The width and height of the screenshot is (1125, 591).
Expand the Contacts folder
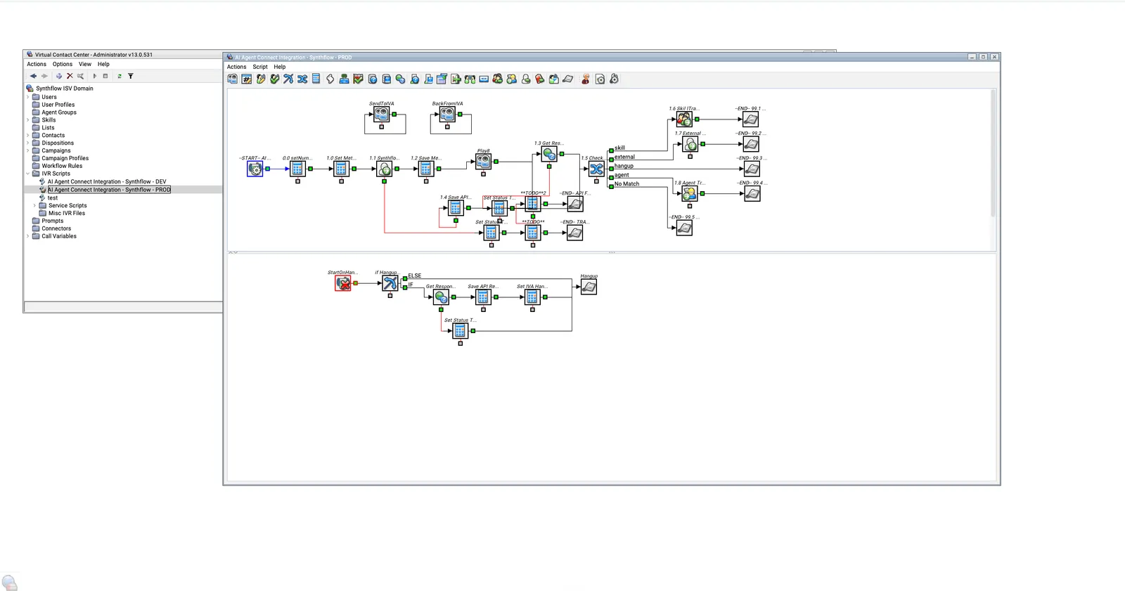tap(28, 136)
